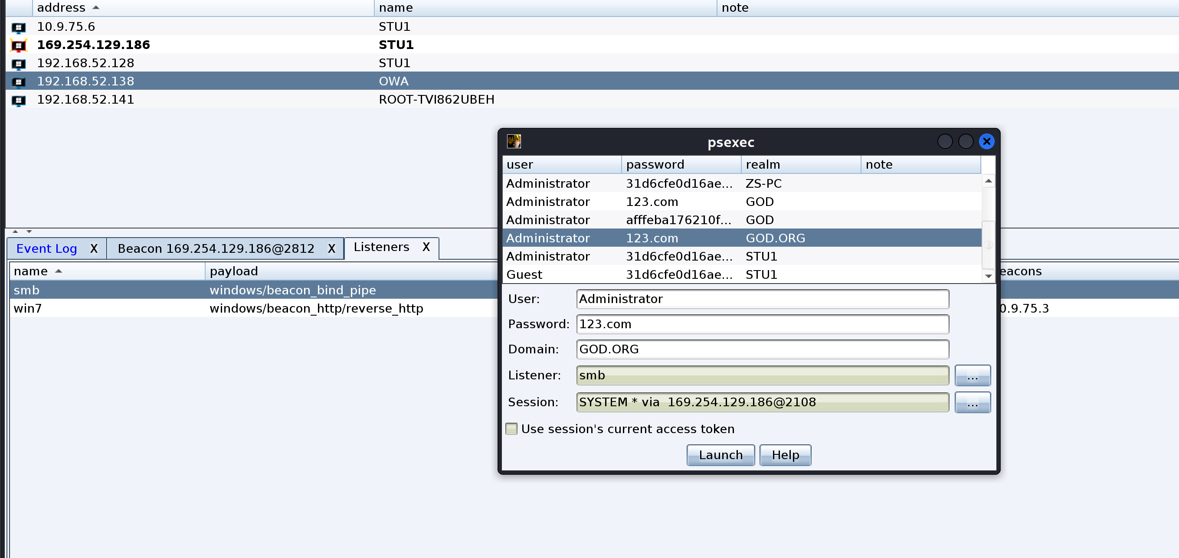Viewport: 1179px width, 558px height.
Task: Select target 192.168.52.128 address
Action: [85, 63]
